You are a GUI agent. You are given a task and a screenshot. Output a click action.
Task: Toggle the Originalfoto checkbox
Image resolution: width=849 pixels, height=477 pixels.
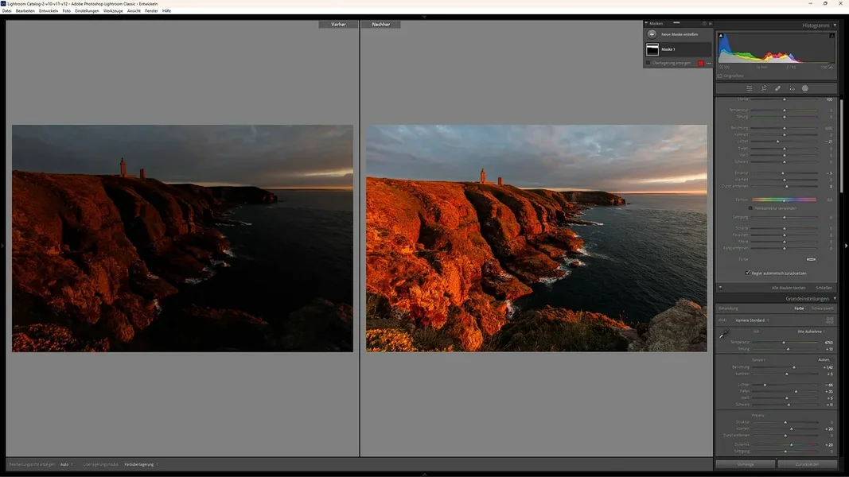(720, 76)
